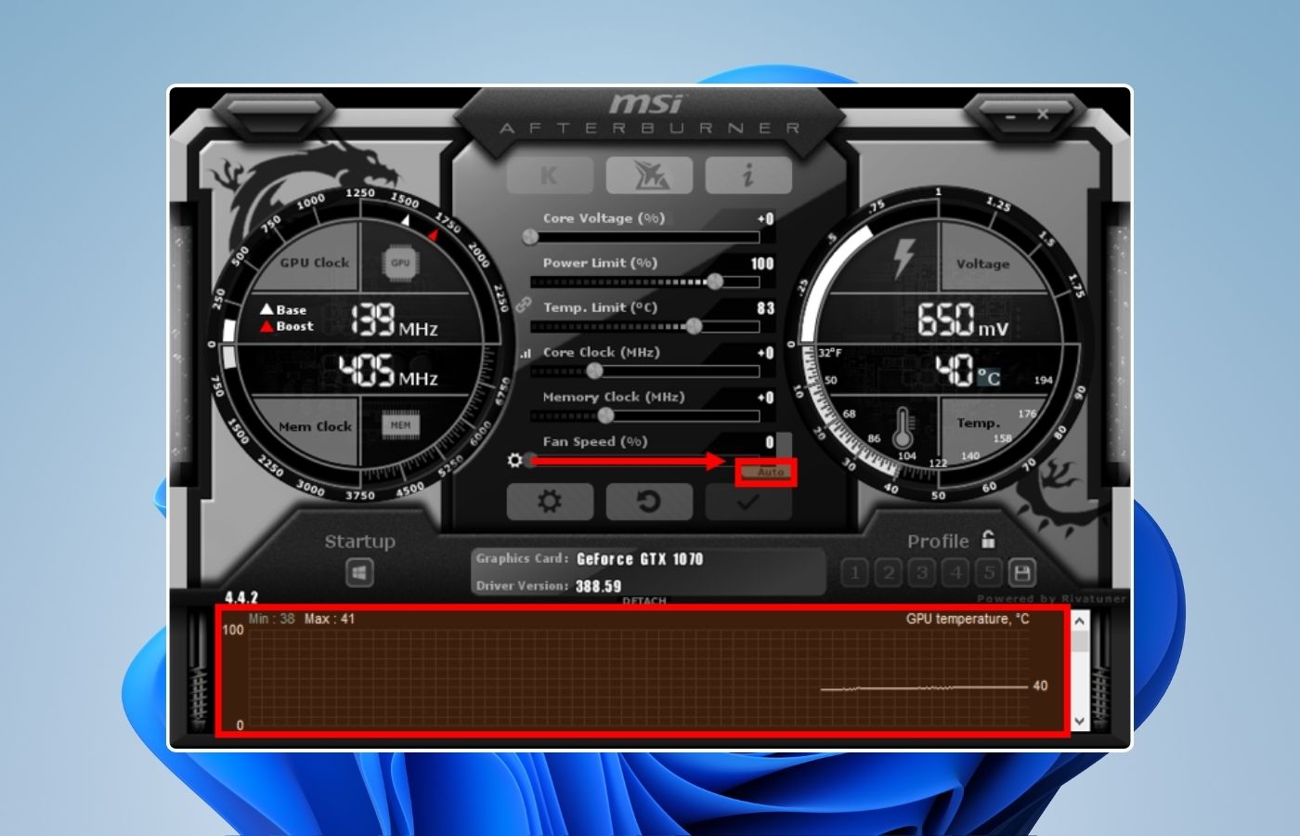Click the Core Voltage slider handle
The height and width of the screenshot is (836, 1300).
(x=530, y=237)
